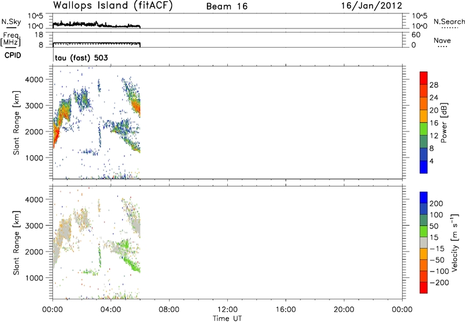Click the 'Power [dB]' colorbar title
The image size is (465, 322).
pyautogui.click(x=443, y=123)
